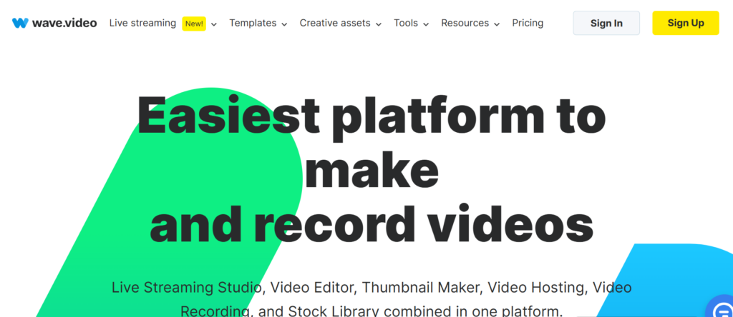Expand the Tools chevron
Screen dimensions: 733x317
coord(426,24)
